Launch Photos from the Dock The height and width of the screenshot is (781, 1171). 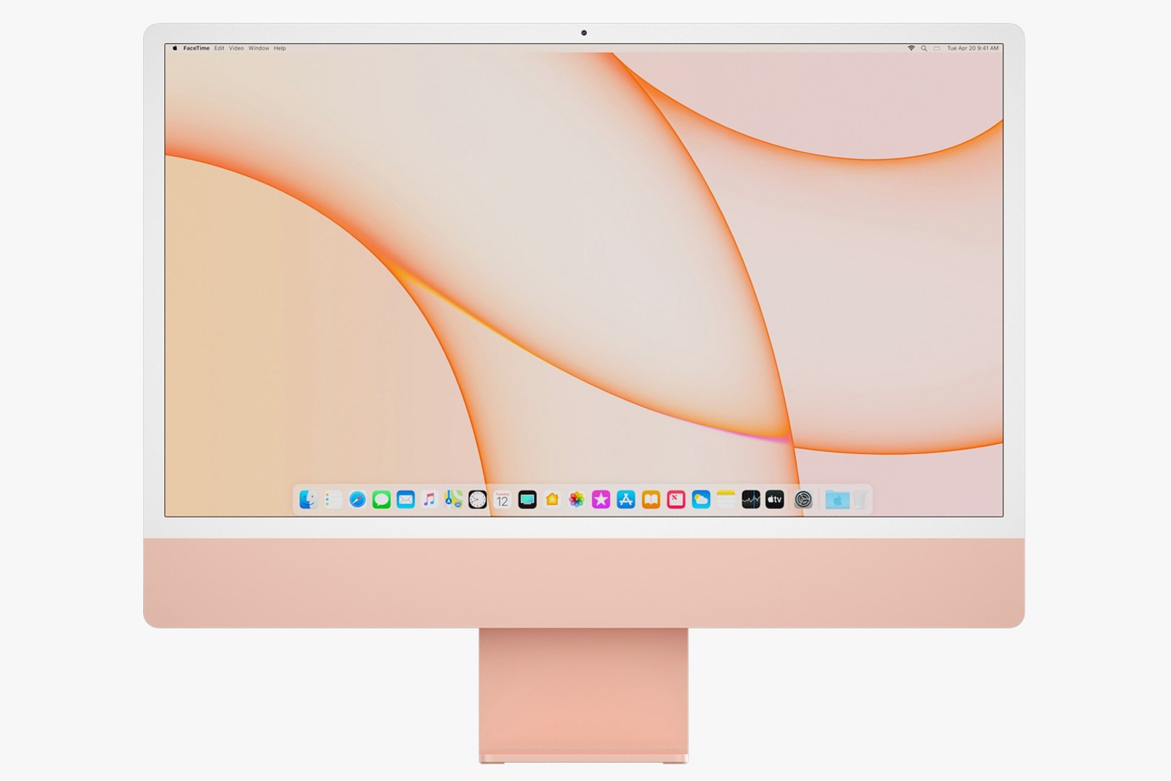tap(577, 500)
